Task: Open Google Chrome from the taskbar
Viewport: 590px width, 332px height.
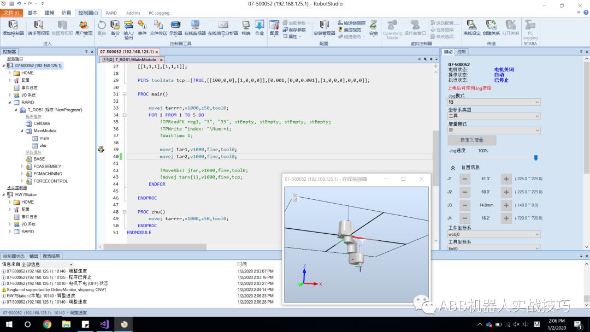Action: 47,324
